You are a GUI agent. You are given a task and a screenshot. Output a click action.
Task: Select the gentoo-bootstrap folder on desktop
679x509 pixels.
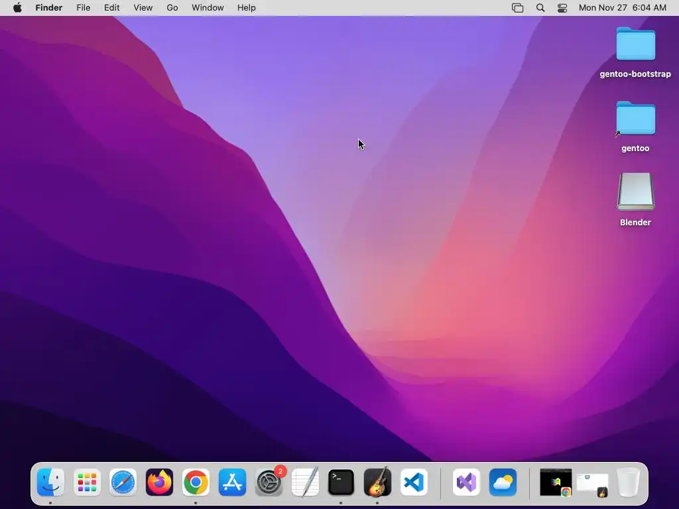click(635, 53)
